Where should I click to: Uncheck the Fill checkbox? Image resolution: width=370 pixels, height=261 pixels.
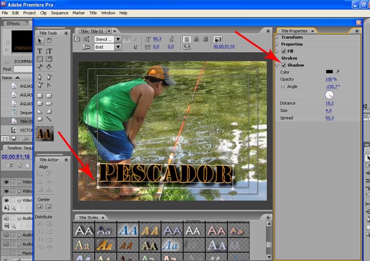pos(284,51)
